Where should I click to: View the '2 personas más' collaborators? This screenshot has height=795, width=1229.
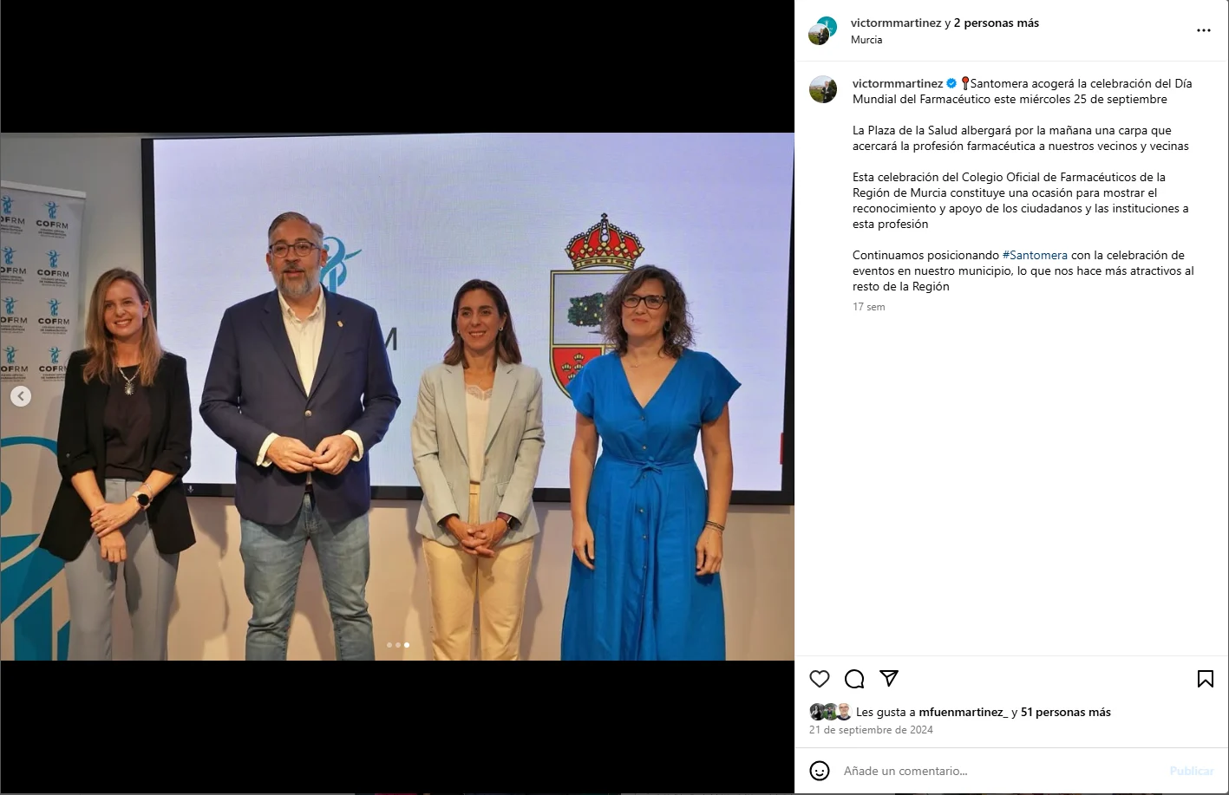click(996, 23)
